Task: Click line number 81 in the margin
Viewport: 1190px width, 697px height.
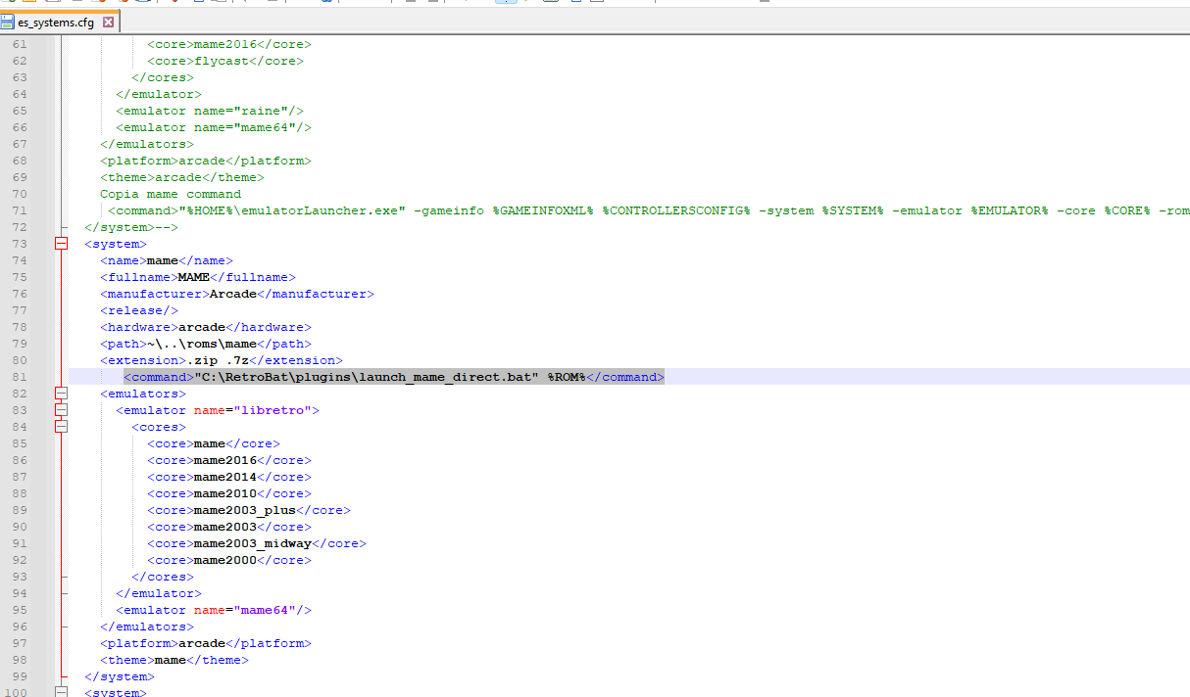Action: click(x=20, y=377)
